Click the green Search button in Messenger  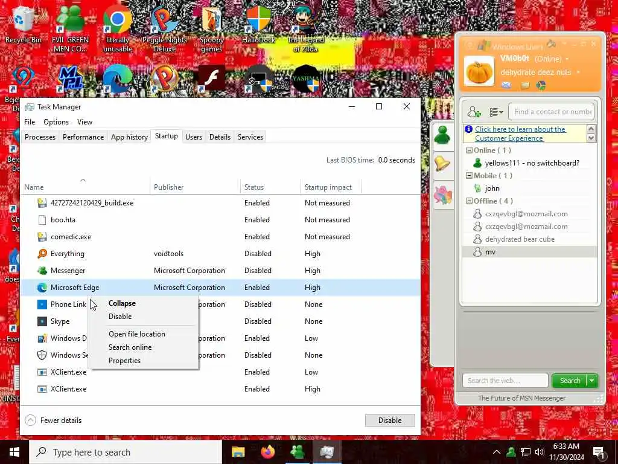click(x=570, y=381)
